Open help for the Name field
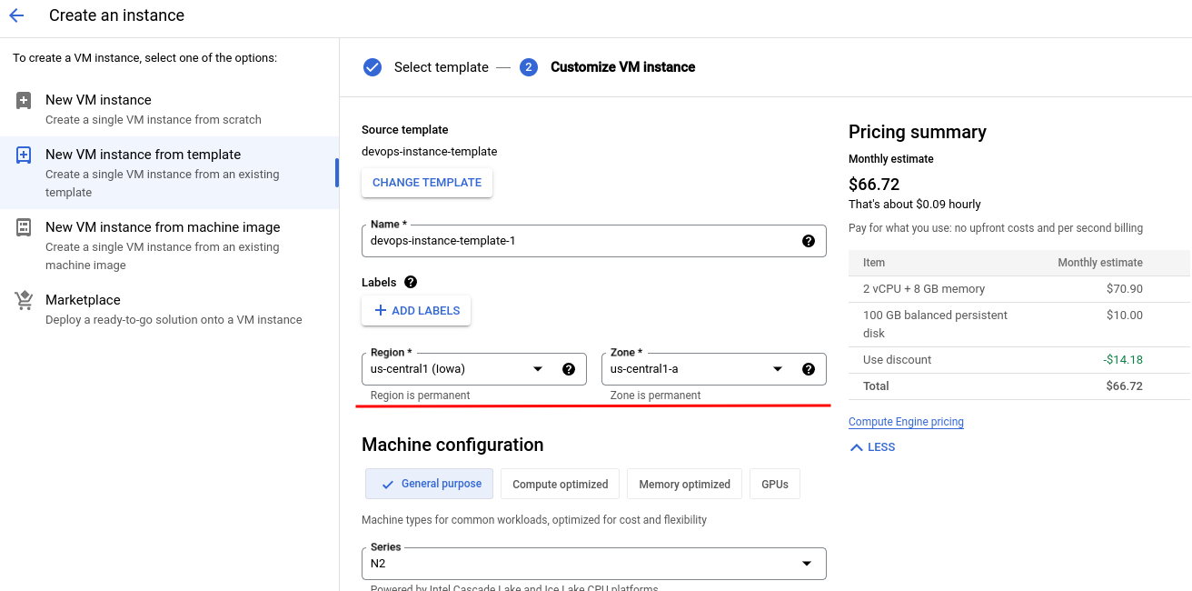1192x591 pixels. click(x=809, y=241)
